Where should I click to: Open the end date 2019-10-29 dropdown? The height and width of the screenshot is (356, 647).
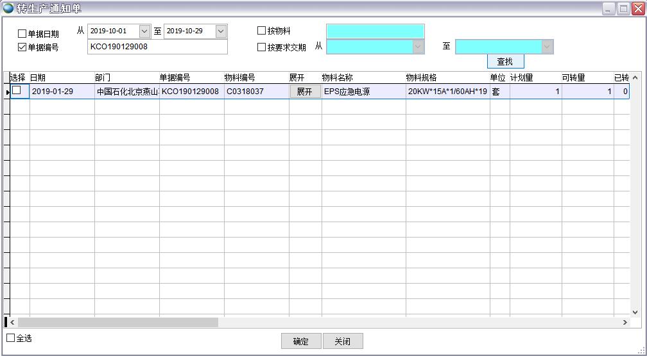221,31
